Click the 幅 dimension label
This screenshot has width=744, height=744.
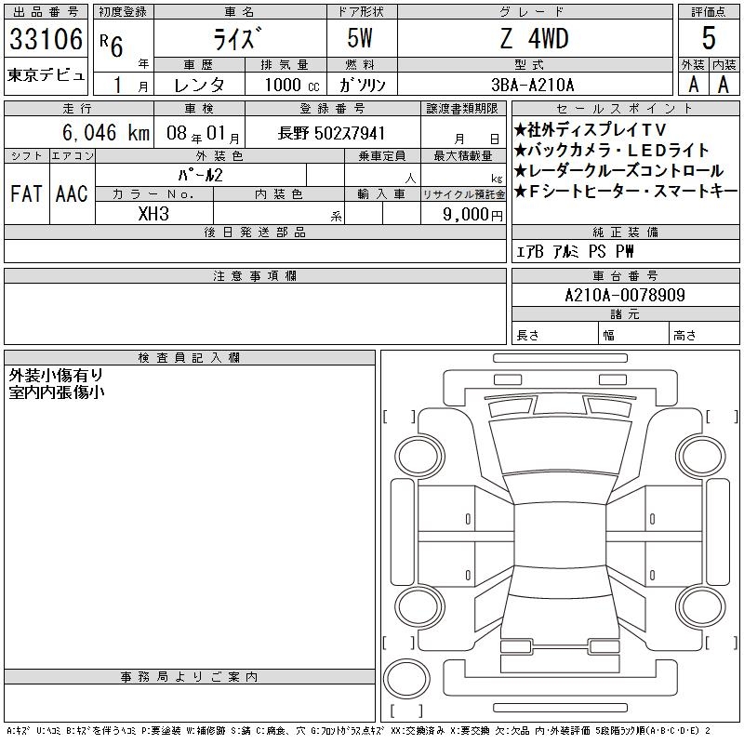tap(609, 336)
